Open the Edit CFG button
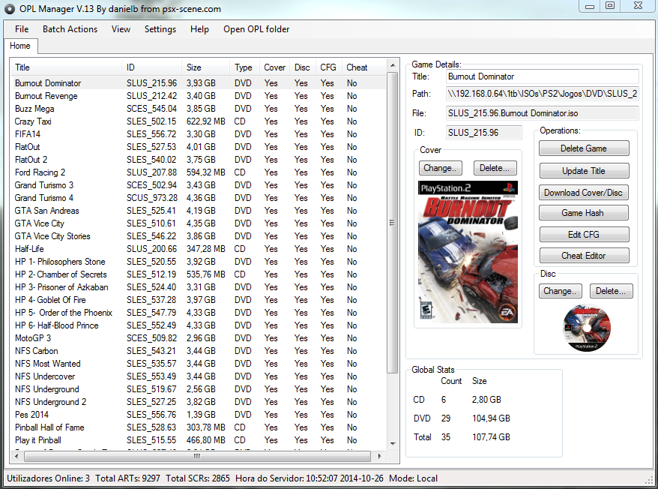The image size is (658, 489). click(584, 235)
